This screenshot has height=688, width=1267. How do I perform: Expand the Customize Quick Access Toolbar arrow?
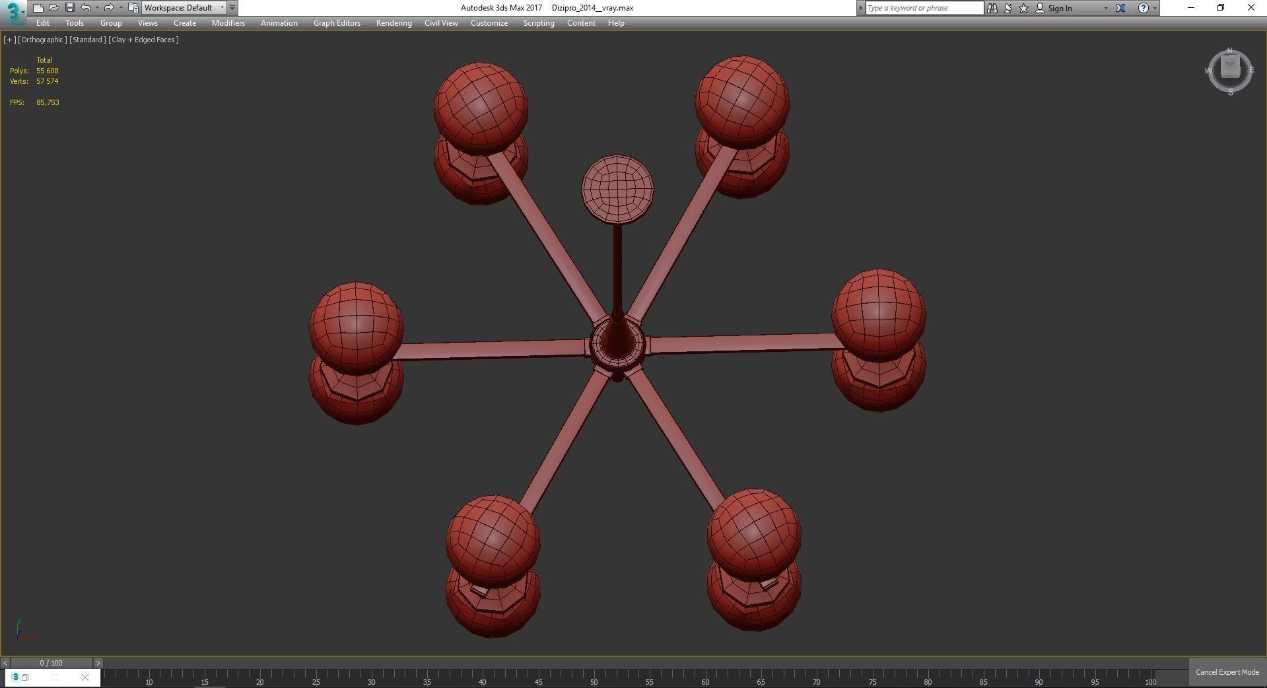232,8
